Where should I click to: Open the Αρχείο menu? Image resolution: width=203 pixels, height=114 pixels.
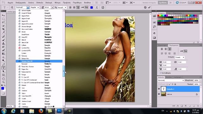coord(10,3)
